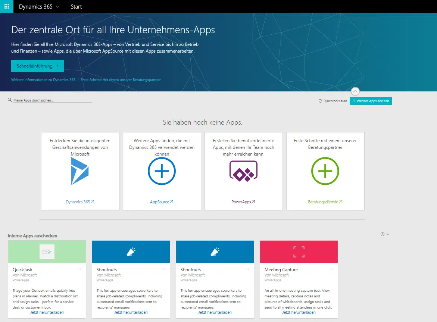Click the Interne Apps auschecken heading
This screenshot has width=437, height=322.
click(32, 236)
